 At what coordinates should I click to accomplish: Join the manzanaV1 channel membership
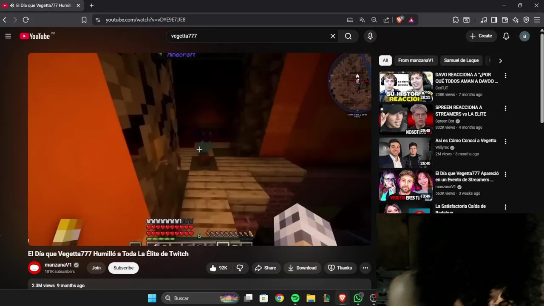pyautogui.click(x=96, y=268)
